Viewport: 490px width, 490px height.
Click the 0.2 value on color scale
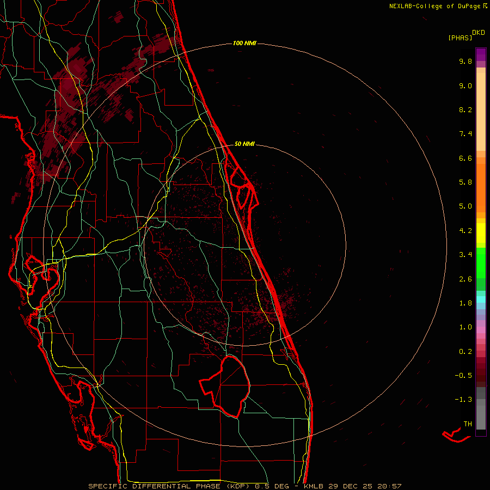465,352
